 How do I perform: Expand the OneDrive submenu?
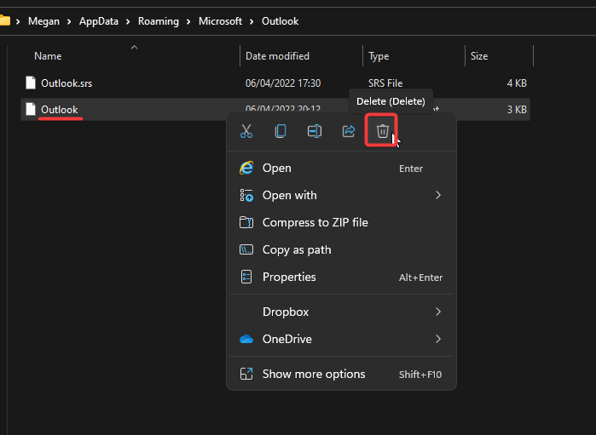tap(341, 339)
